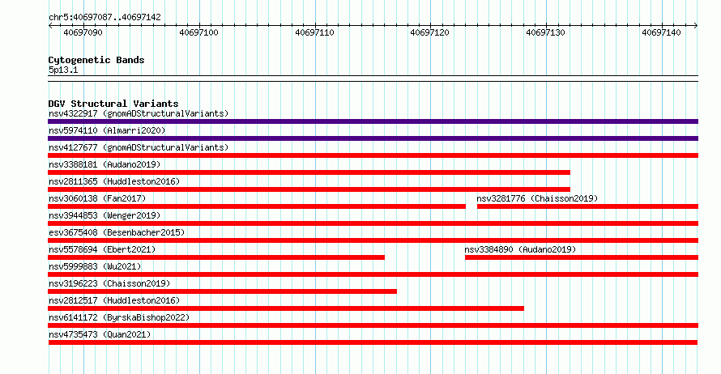Select the red bar under nsv2811365
The height and width of the screenshot is (374, 721).
click(309, 189)
